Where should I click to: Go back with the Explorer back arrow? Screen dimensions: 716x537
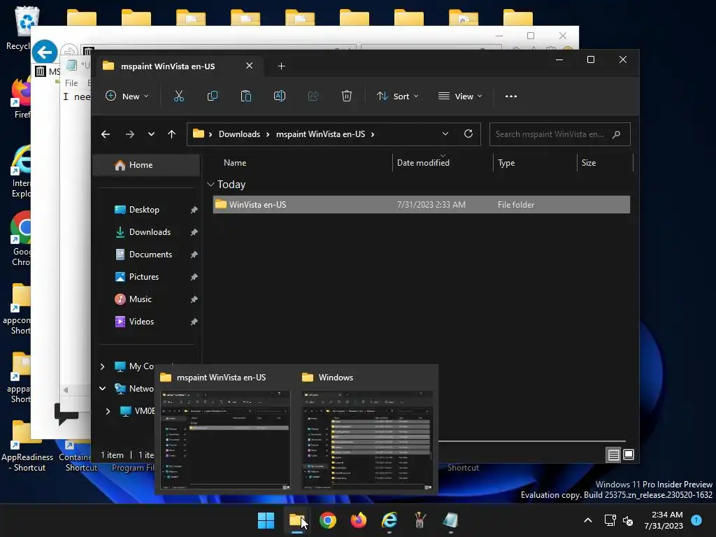pyautogui.click(x=106, y=134)
